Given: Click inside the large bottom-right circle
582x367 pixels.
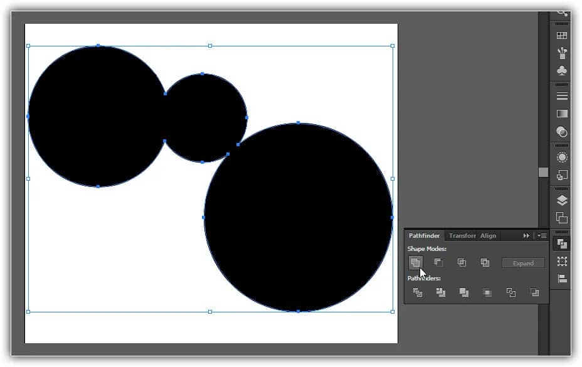Looking at the screenshot, I should [x=299, y=217].
